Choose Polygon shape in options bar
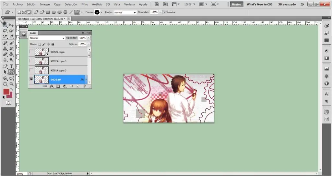The width and height of the screenshot is (332, 176). coord(65,12)
